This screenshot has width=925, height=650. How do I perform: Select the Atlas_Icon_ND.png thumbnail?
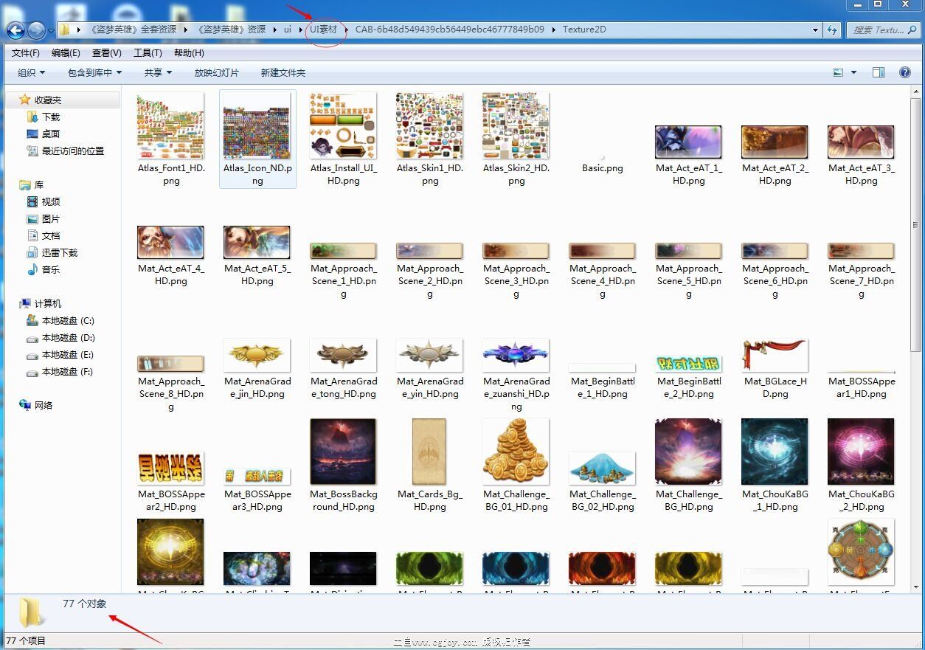[x=257, y=125]
